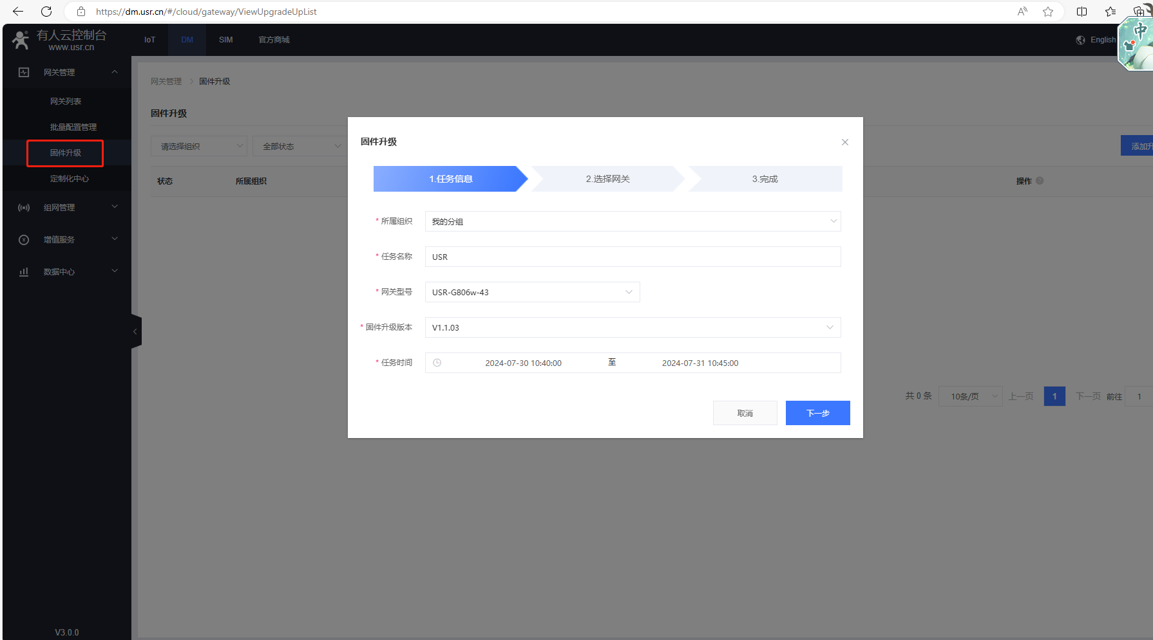
Task: Open the browser split screen icon
Action: (1082, 12)
